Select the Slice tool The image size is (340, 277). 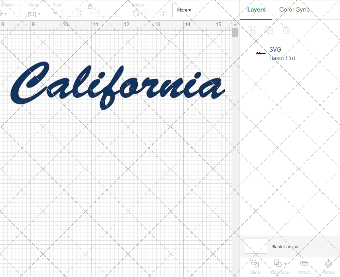(x=255, y=266)
